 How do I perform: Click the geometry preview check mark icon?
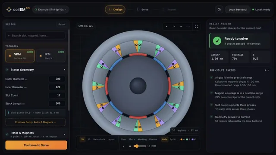tap(211, 117)
